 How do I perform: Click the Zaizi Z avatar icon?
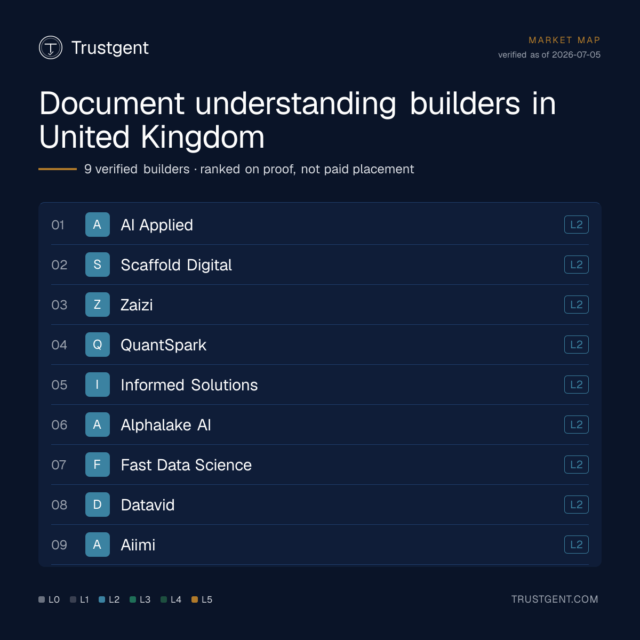coord(98,305)
